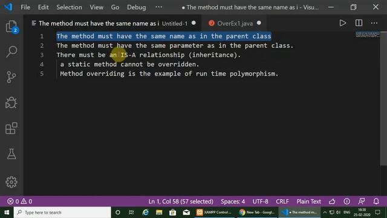Screen dimensions: 387x218
Task: Switch to the Untitled-1 tab
Action: (x=113, y=23)
